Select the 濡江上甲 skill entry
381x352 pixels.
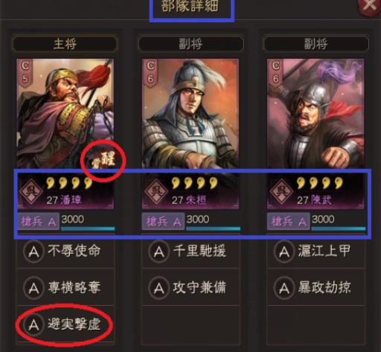tap(316, 251)
